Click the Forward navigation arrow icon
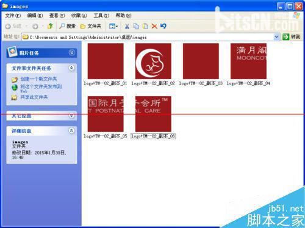Viewport: 305px width, 228px height. [35, 26]
